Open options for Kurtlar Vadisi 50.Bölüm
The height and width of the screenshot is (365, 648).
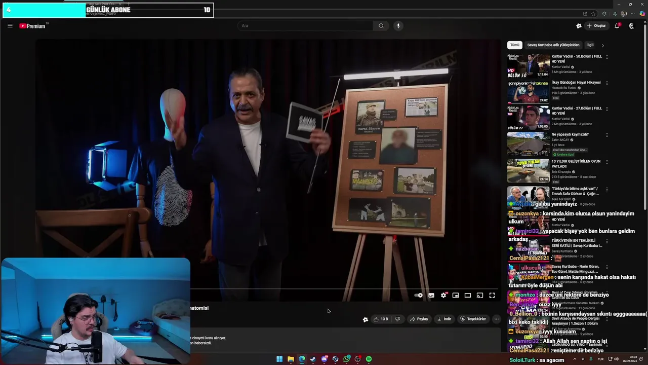pyautogui.click(x=607, y=57)
